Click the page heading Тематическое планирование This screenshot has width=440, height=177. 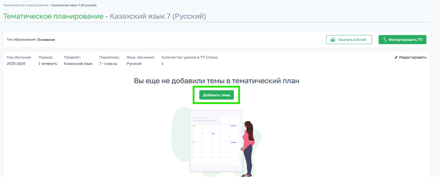pos(53,16)
